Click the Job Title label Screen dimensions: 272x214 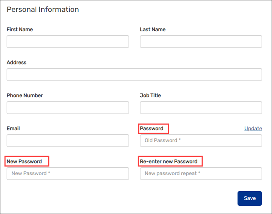click(x=150, y=95)
